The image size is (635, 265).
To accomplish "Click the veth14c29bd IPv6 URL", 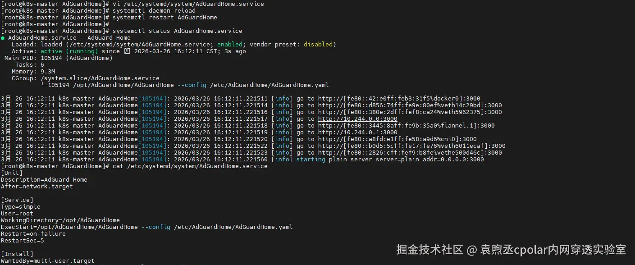I will pyautogui.click(x=410, y=105).
